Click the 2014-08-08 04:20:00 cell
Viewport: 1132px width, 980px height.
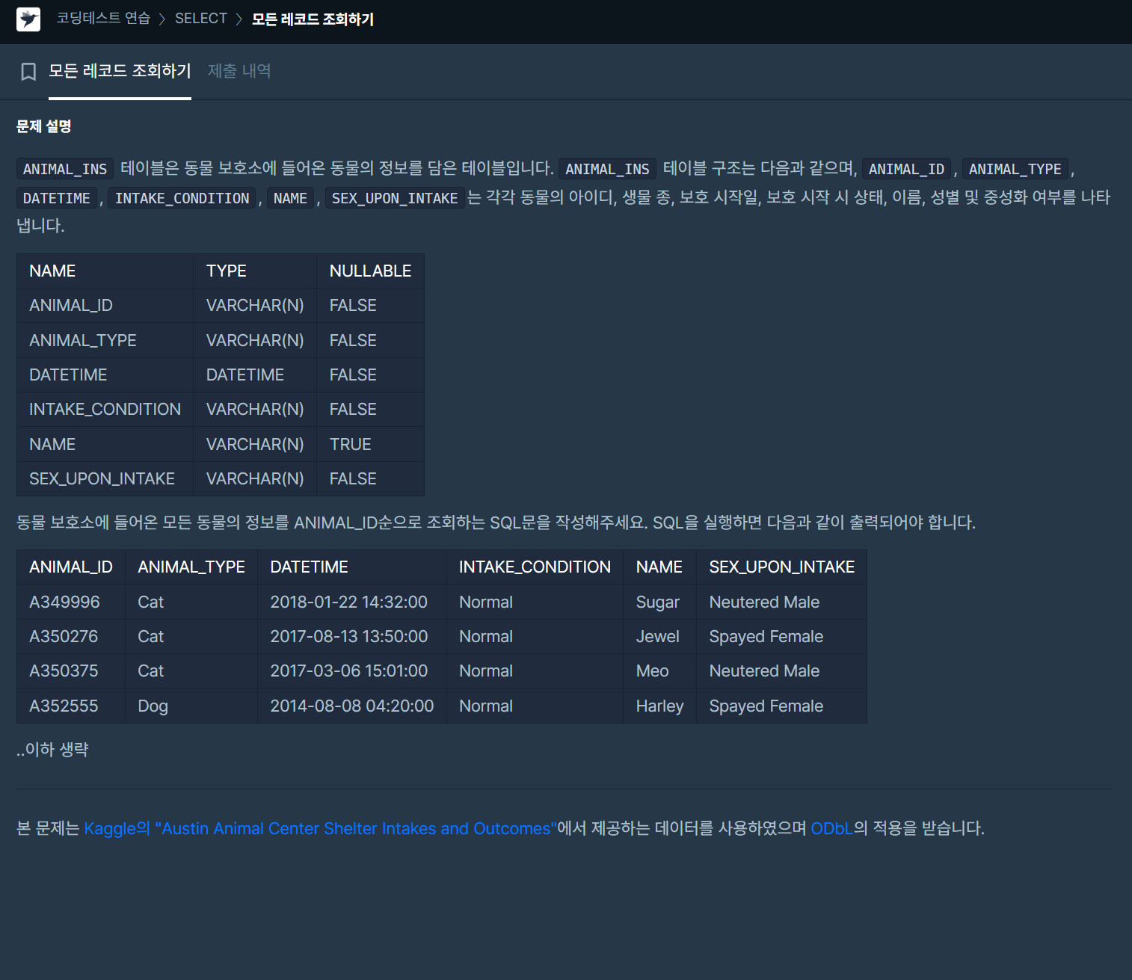[352, 706]
